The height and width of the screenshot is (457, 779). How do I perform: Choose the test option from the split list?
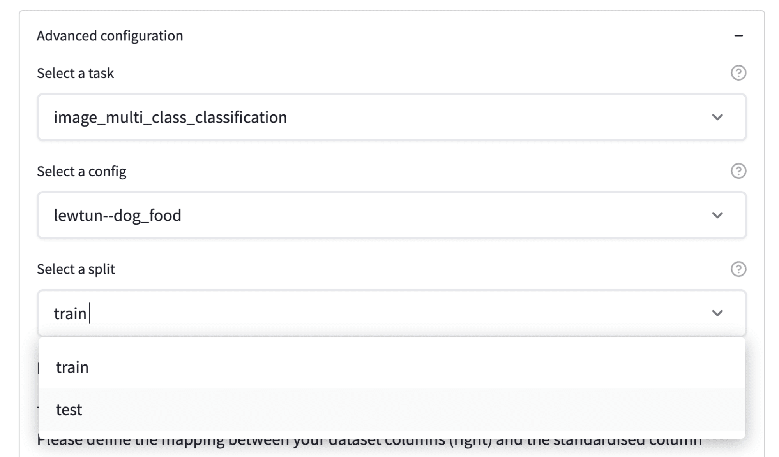pos(69,410)
